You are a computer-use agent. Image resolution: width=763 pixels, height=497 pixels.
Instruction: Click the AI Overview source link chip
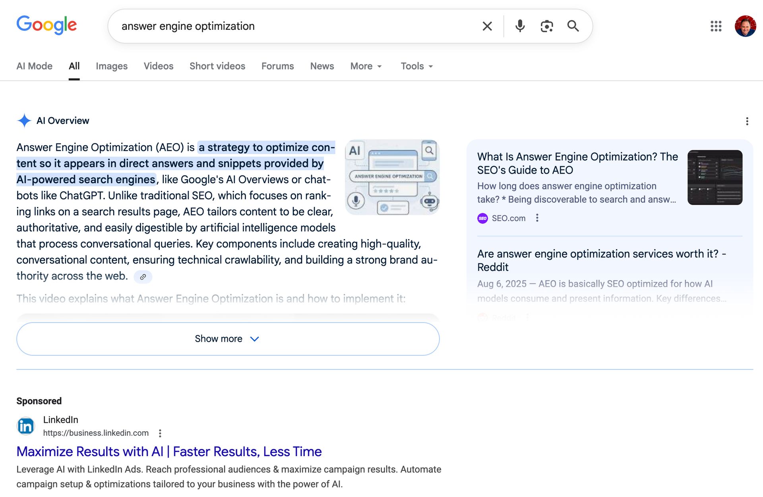(x=143, y=277)
